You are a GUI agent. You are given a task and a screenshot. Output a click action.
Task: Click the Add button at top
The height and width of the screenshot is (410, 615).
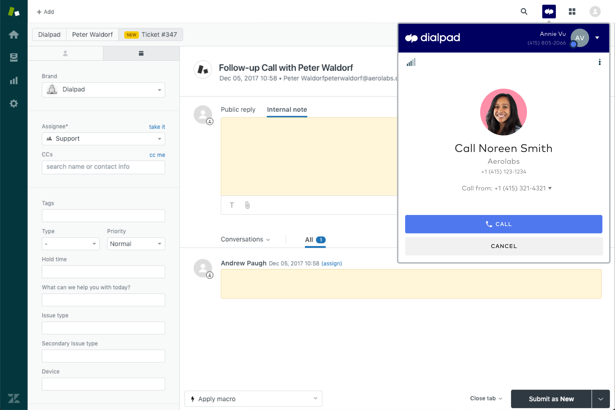[x=45, y=12]
